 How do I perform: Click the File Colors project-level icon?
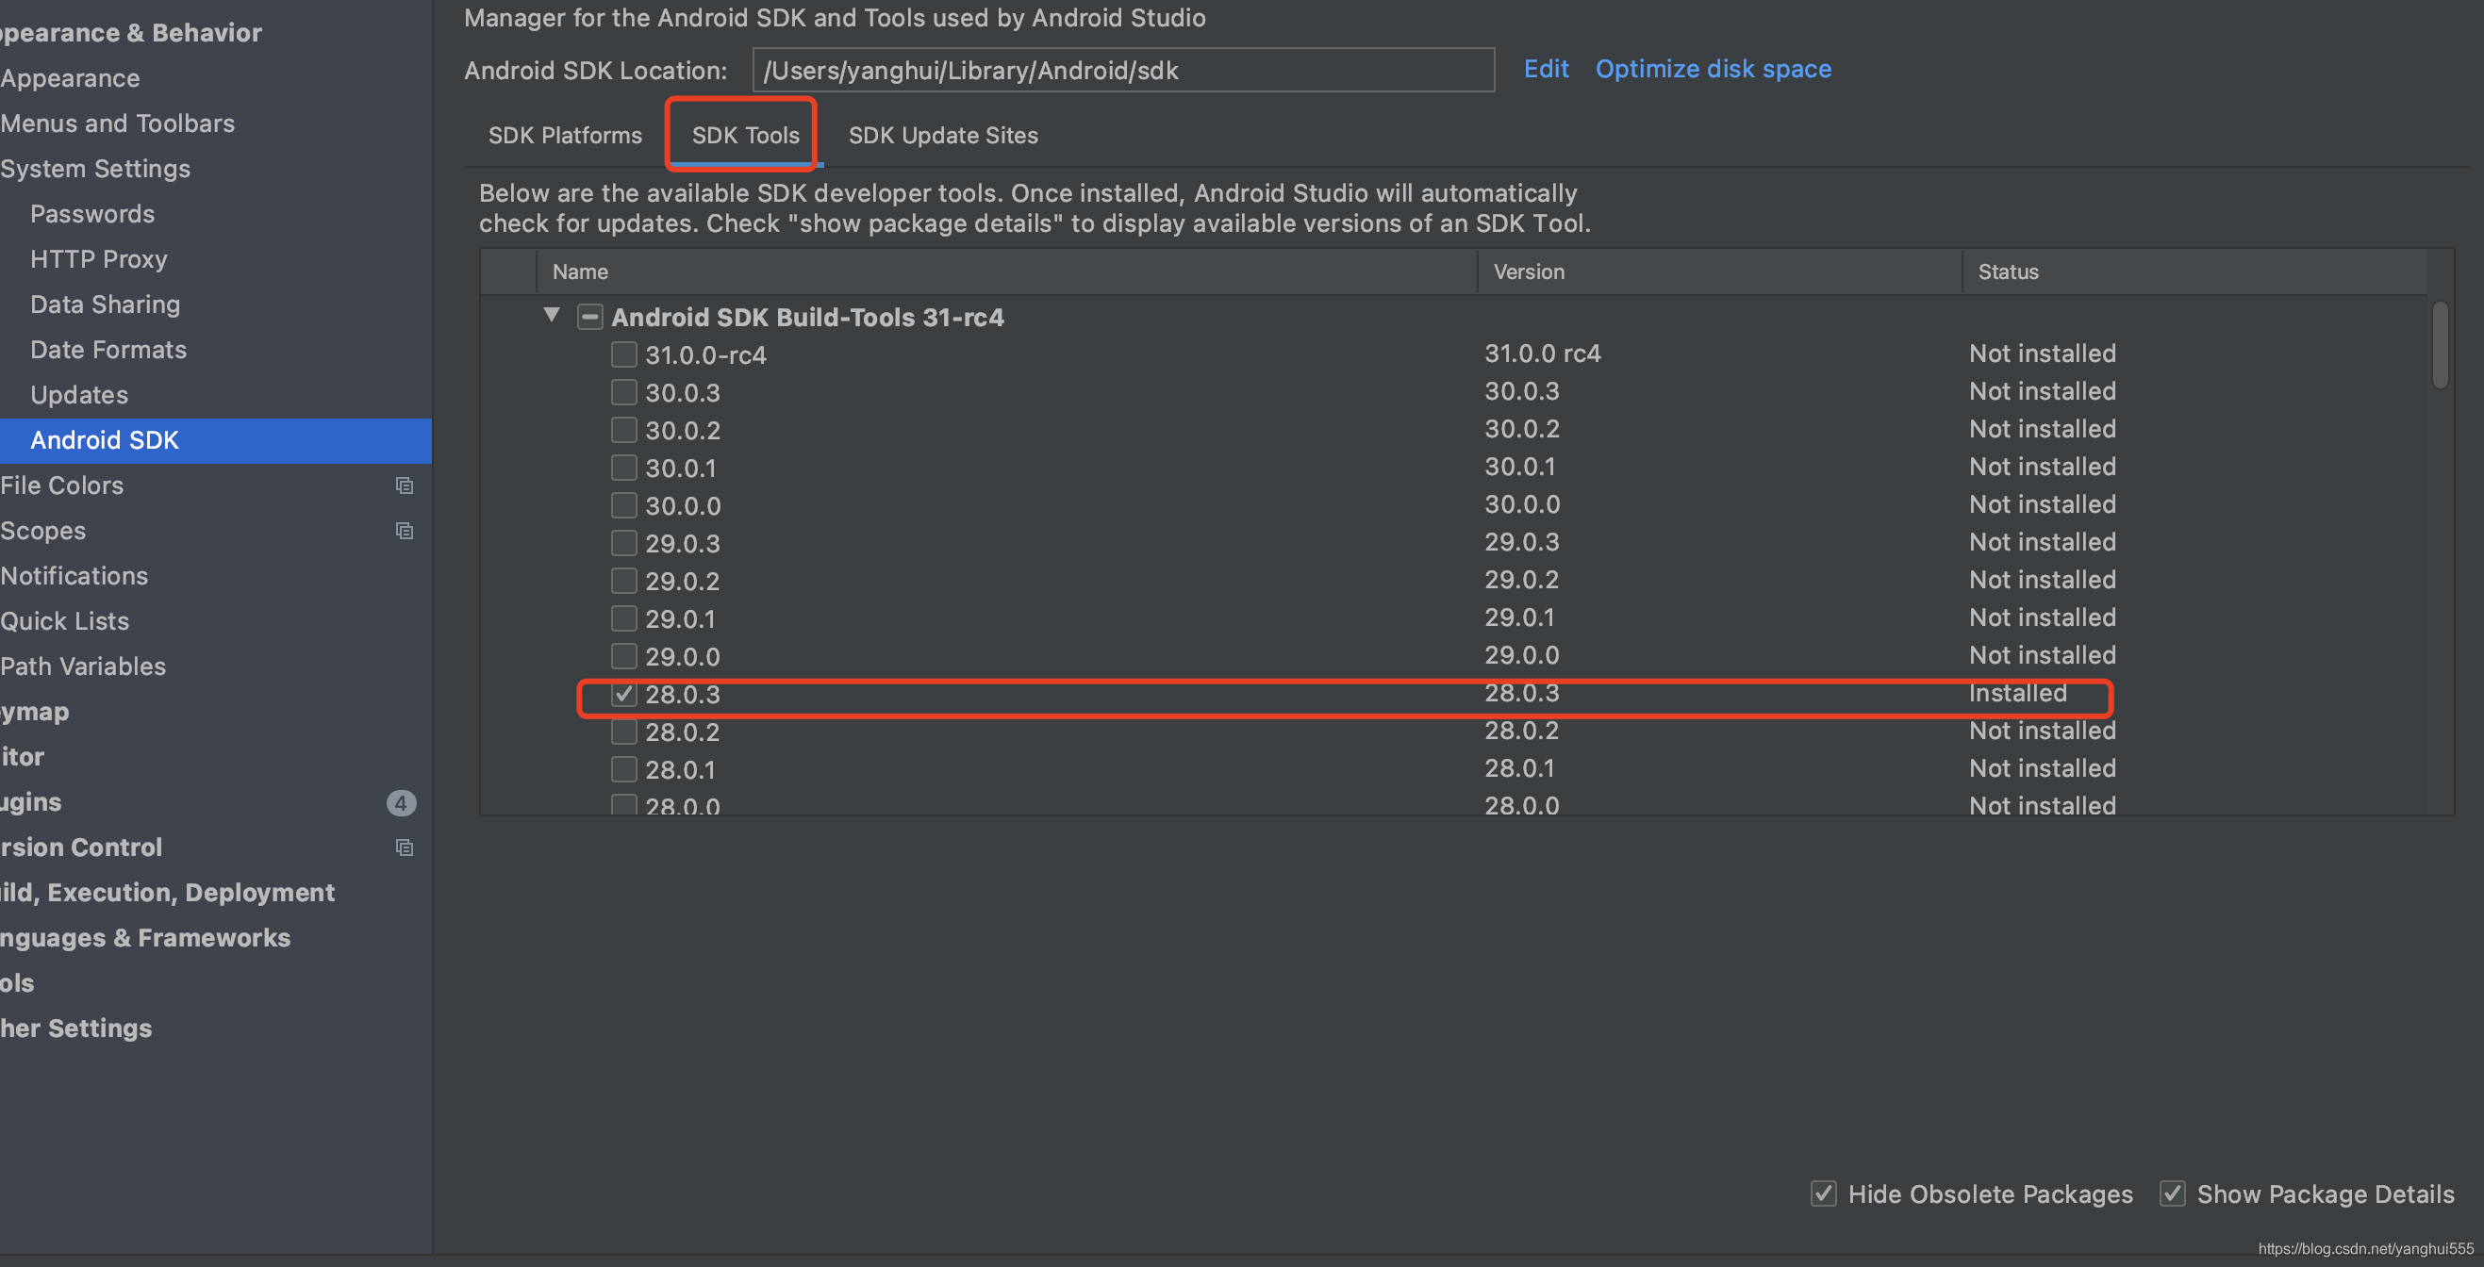pos(404,486)
